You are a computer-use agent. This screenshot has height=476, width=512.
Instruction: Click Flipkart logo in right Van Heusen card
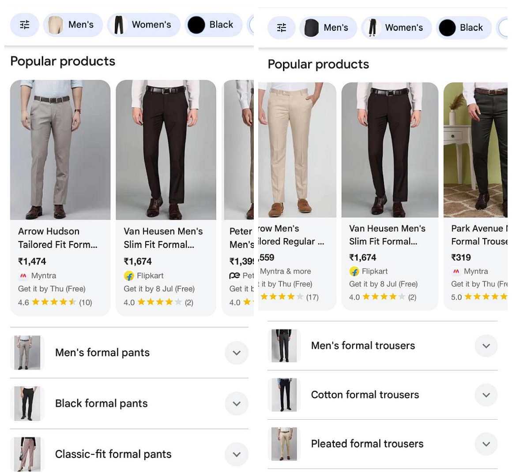(x=354, y=271)
